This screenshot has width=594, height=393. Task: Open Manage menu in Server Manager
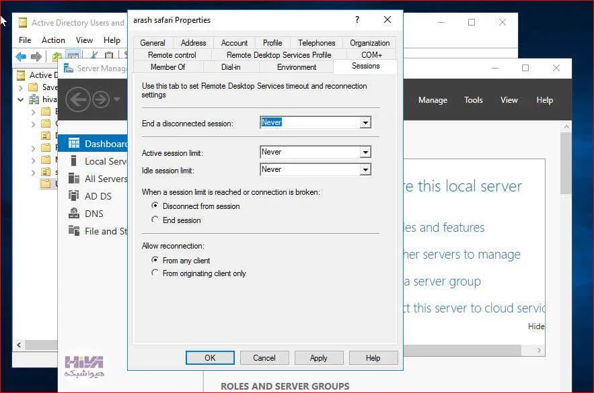[433, 100]
